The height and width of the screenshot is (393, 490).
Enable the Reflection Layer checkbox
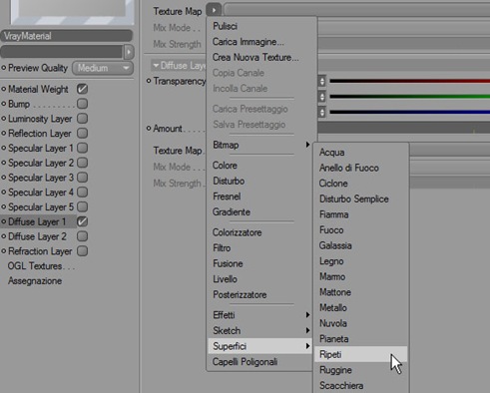click(82, 133)
